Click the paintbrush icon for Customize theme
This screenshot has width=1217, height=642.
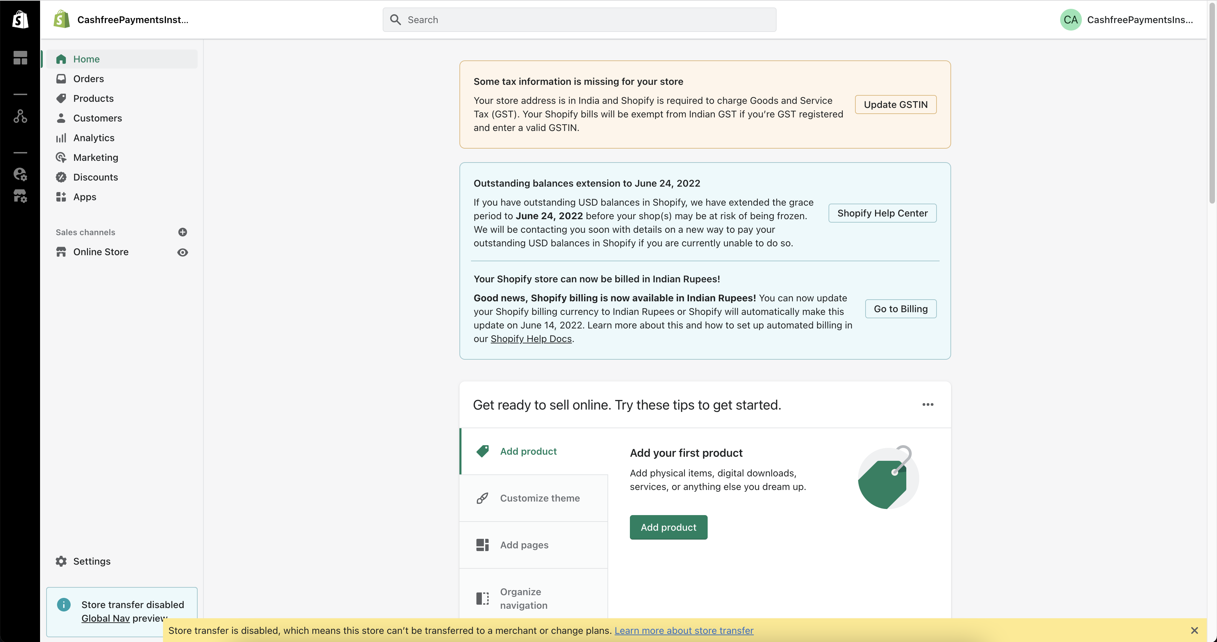483,498
